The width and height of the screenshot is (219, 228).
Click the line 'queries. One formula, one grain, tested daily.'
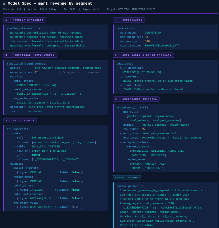48,46
